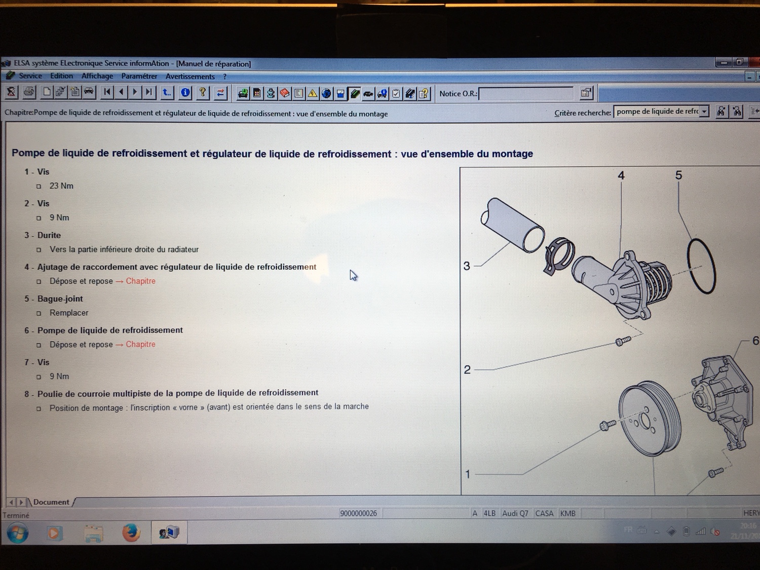The height and width of the screenshot is (570, 760).
Task: Click the yellow warning triangle icon
Action: [x=313, y=93]
